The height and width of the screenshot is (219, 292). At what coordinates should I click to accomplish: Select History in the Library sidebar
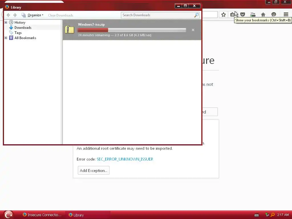(20, 22)
